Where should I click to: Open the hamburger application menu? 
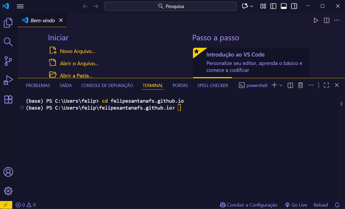[x=20, y=6]
